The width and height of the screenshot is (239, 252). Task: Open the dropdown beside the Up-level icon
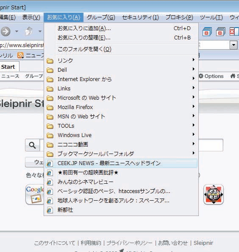(x=40, y=31)
